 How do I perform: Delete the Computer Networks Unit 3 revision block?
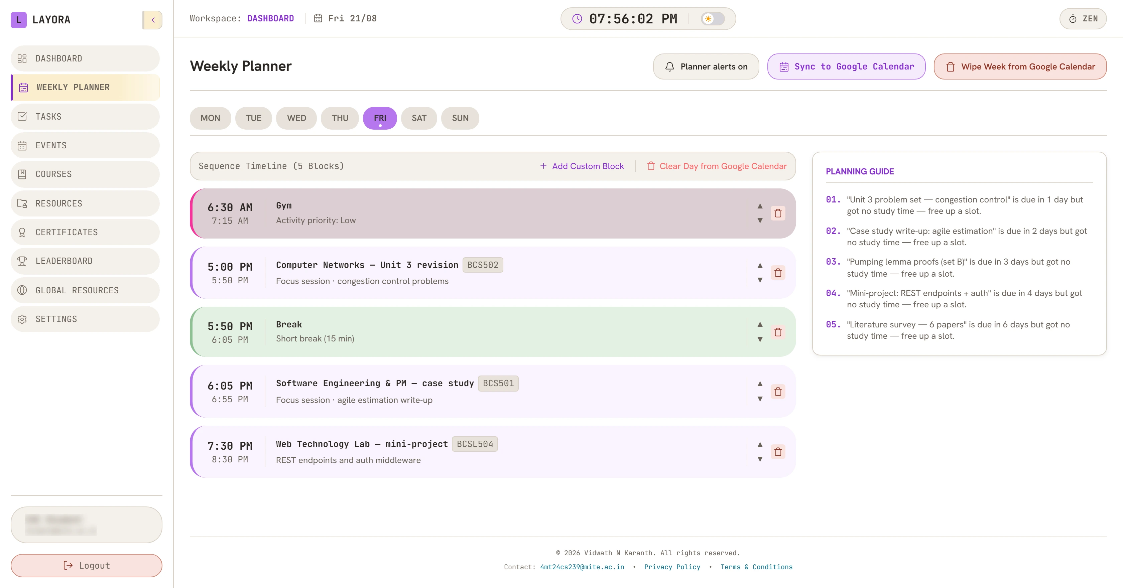(x=778, y=273)
